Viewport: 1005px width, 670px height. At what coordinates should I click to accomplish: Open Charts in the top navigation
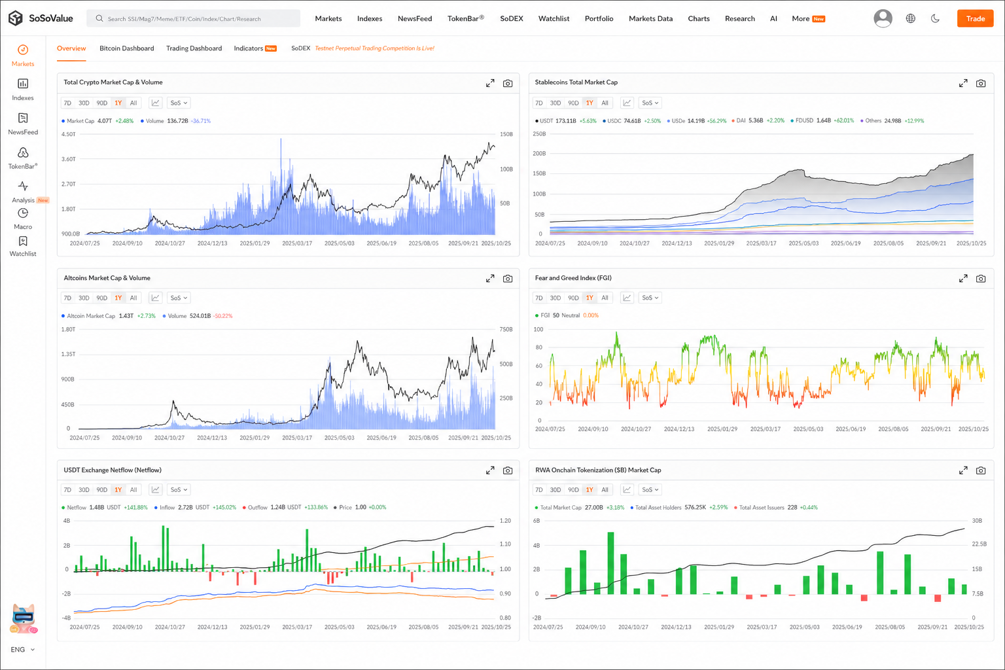tap(699, 18)
